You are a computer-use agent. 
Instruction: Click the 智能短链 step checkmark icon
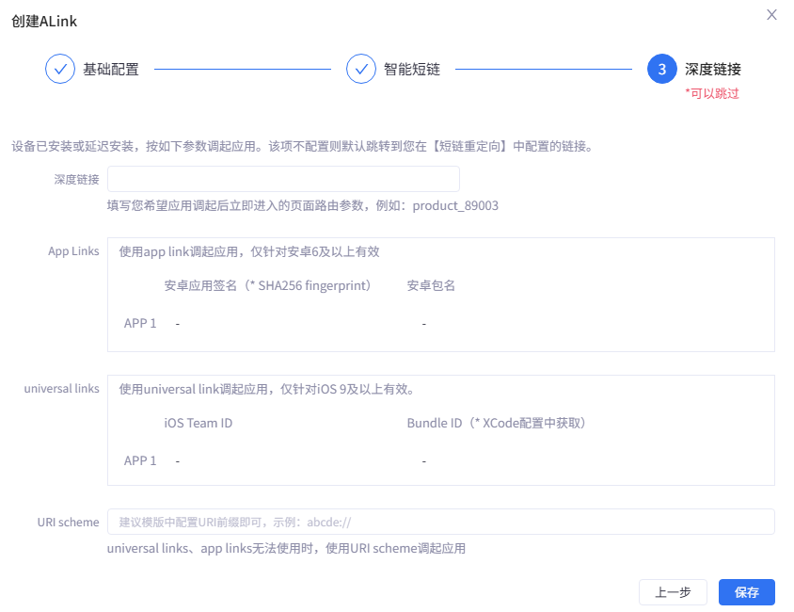(361, 69)
